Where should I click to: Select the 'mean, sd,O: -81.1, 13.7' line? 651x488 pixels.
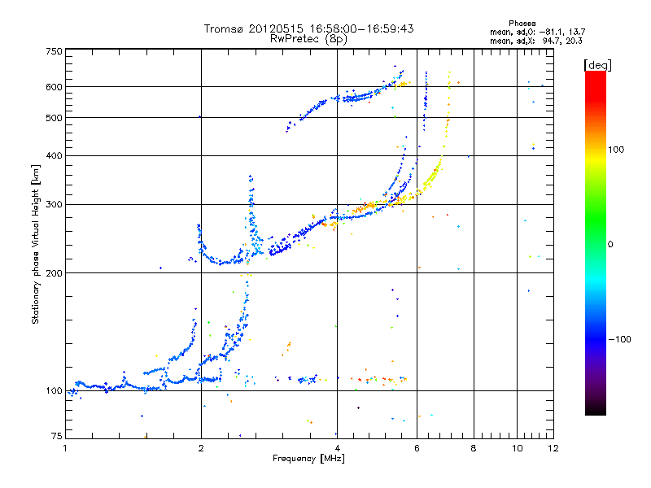[538, 32]
